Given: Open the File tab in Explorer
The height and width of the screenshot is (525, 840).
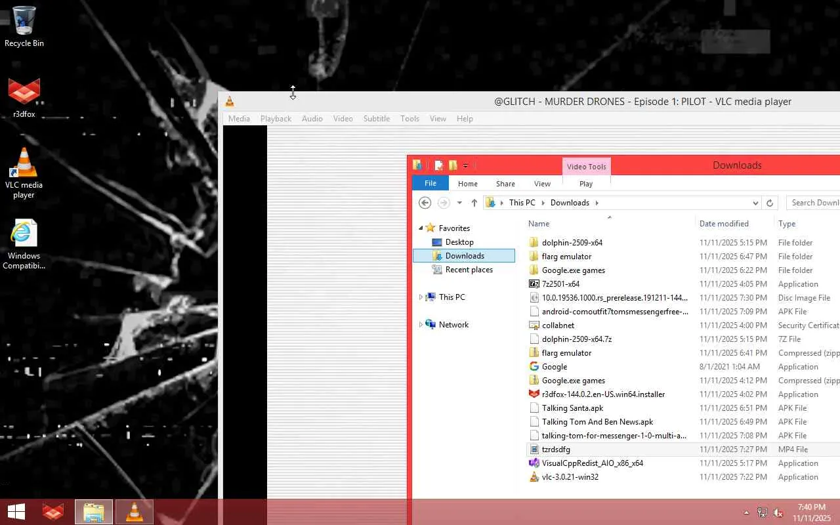Looking at the screenshot, I should coord(430,184).
